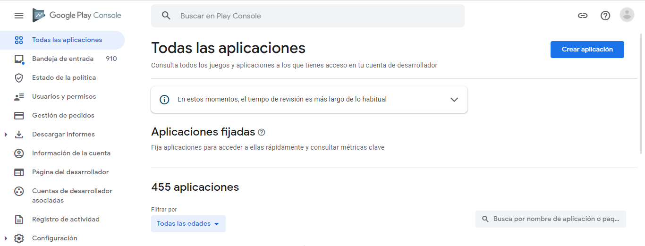The height and width of the screenshot is (246, 645).
Task: Open Configuración in sidebar
Action: point(62,238)
